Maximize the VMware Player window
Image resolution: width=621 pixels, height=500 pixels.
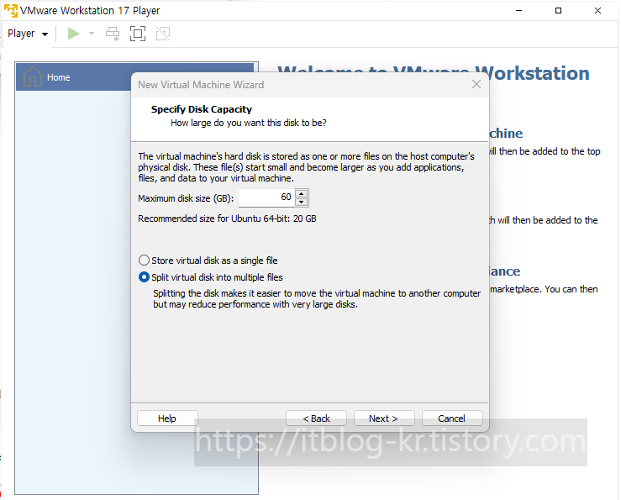[x=559, y=11]
